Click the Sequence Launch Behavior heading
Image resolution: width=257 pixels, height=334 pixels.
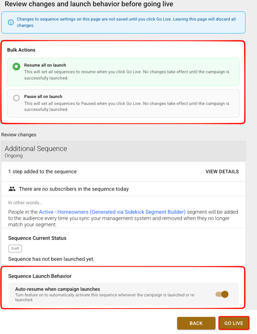(x=40, y=276)
